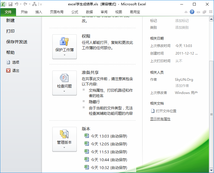Screen dimensions: 214x173
Task: Open the 今天 11:53 autosaved version
Action: point(109,152)
